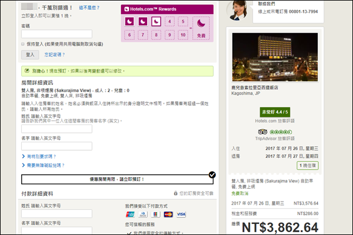Click reward night slot number 6

[x=130, y=35]
